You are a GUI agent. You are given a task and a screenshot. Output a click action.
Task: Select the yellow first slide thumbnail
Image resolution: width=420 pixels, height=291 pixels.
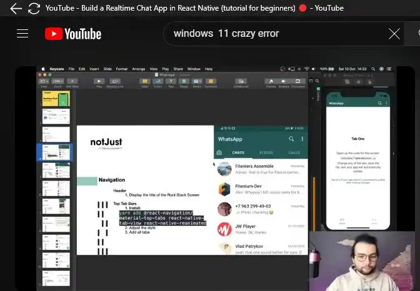click(x=56, y=98)
